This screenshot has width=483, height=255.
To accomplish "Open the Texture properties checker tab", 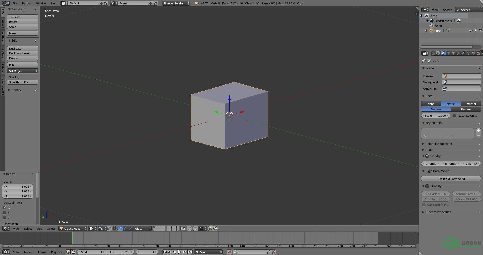I will tap(478, 53).
